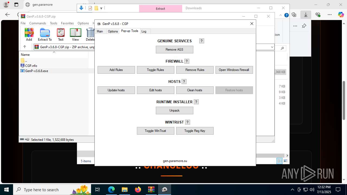Click the WinRAR Delete trash icon

tap(90, 35)
